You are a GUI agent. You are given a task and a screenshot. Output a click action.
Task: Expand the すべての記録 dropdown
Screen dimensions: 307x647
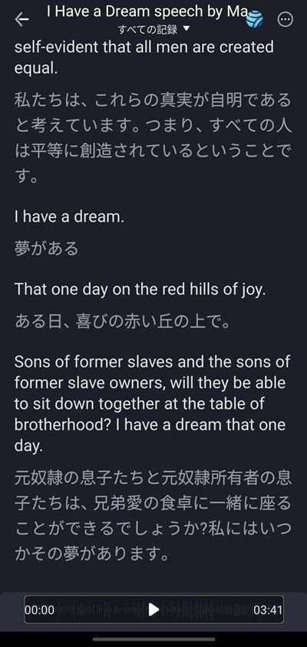point(153,29)
